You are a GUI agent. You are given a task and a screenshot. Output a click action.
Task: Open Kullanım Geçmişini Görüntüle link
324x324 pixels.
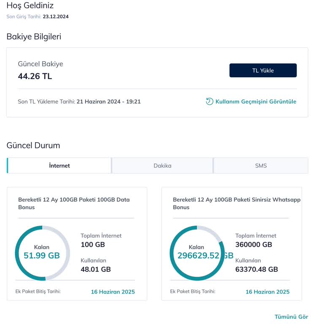[x=256, y=102]
